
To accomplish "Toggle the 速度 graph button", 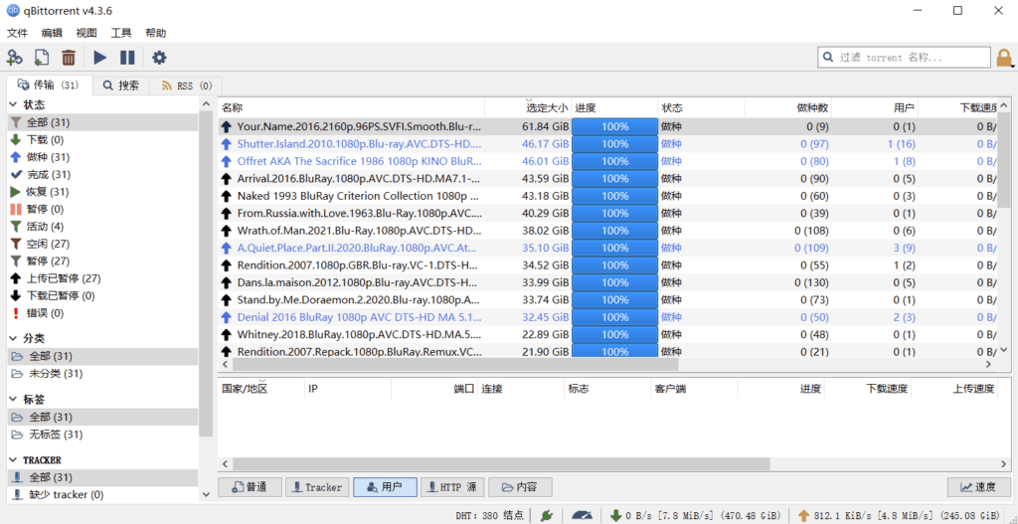I will (x=977, y=487).
